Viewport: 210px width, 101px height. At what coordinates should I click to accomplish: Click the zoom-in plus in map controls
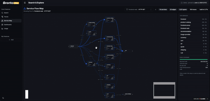click(27, 91)
